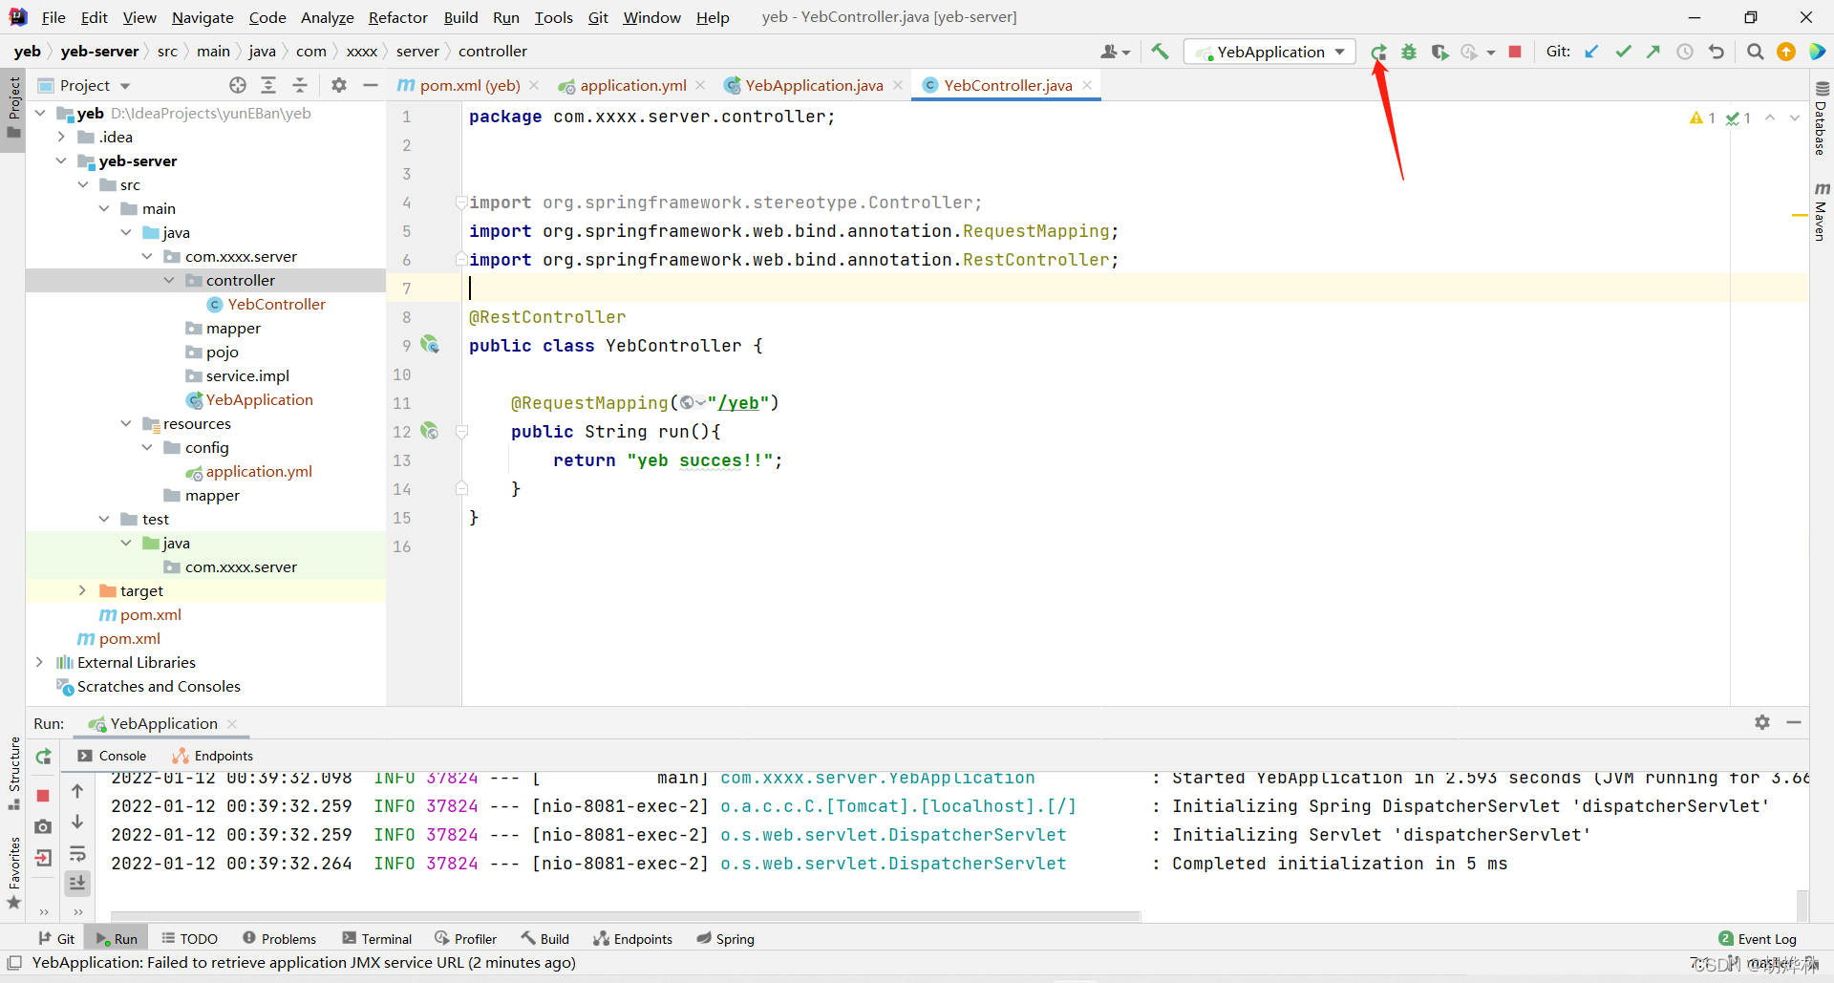Click the Git commit checkmark icon
This screenshot has width=1834, height=983.
coord(1623,52)
